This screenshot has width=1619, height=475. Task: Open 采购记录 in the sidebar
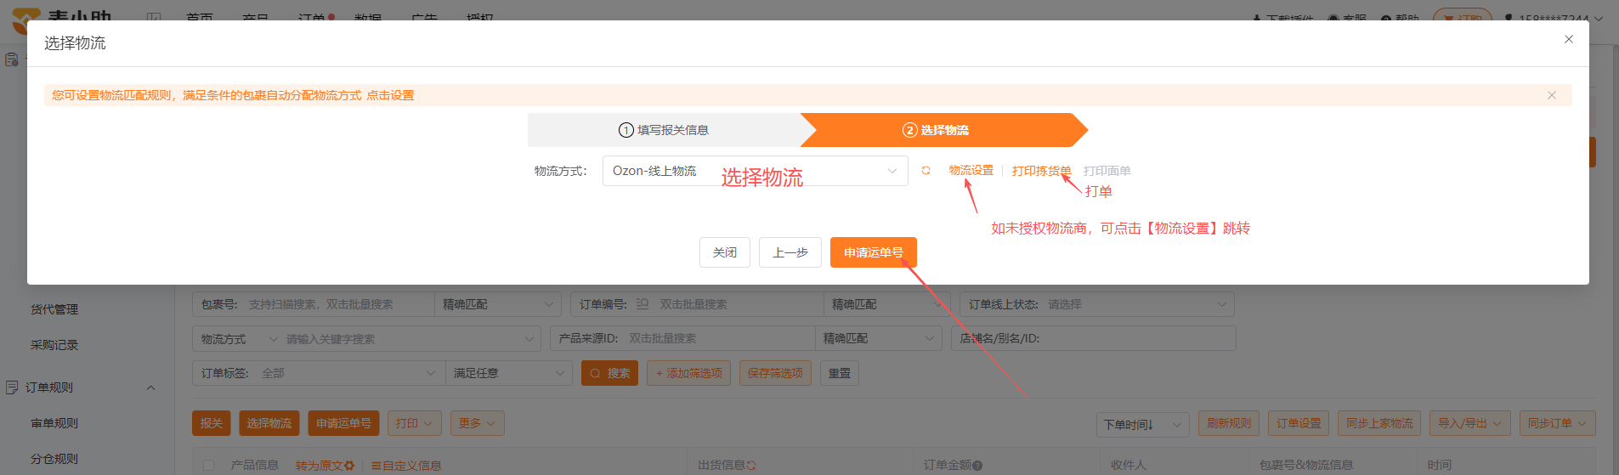pos(54,345)
